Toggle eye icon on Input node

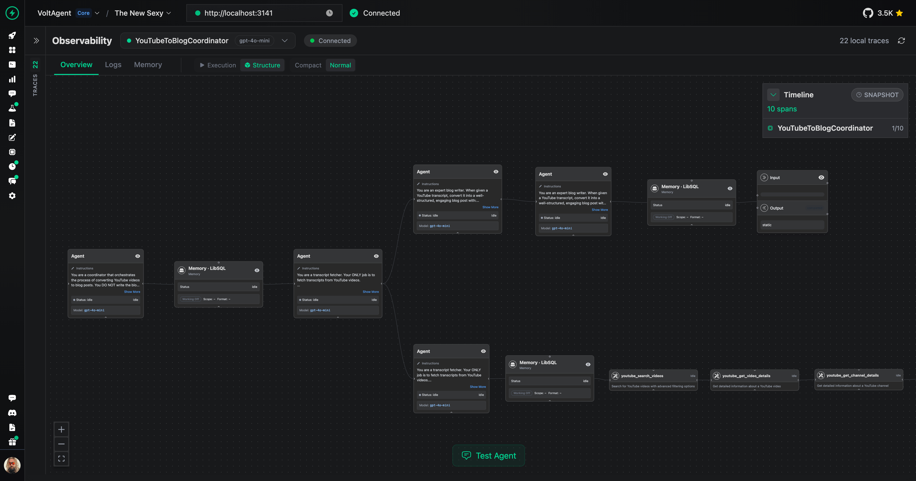coord(821,178)
